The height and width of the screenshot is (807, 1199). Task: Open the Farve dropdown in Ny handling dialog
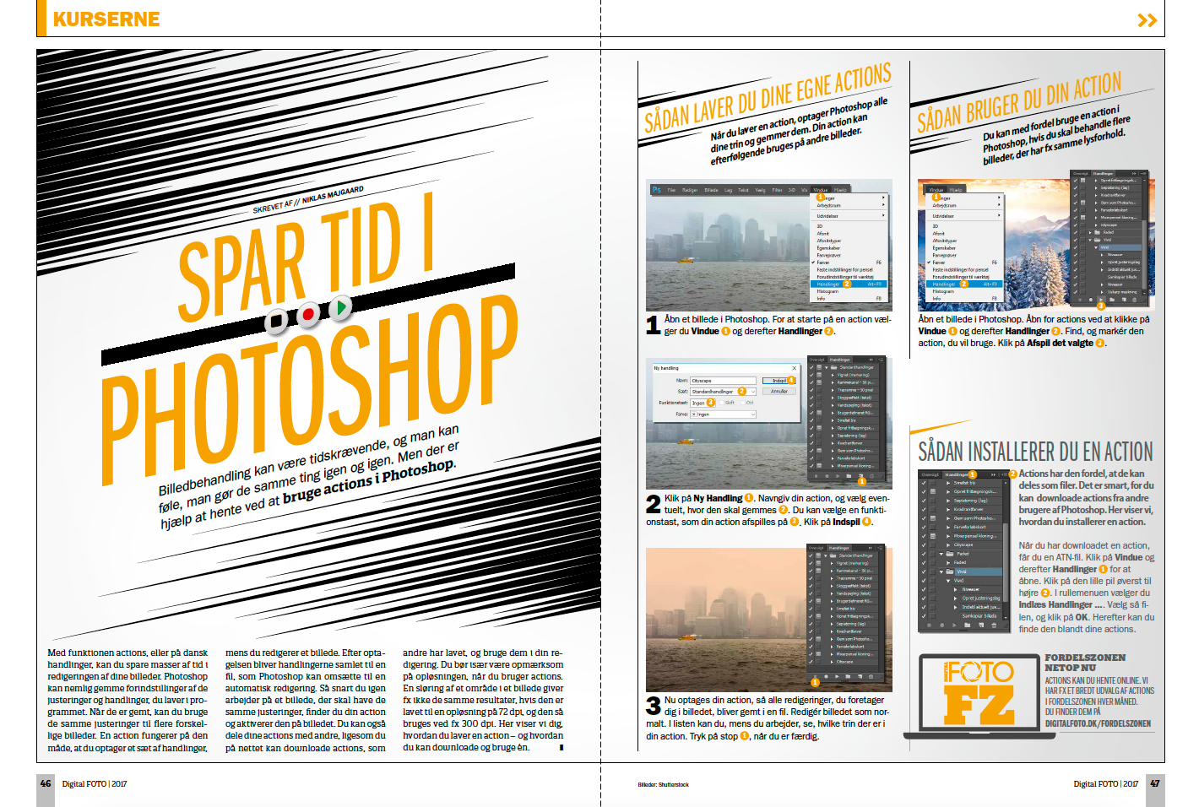pos(723,414)
